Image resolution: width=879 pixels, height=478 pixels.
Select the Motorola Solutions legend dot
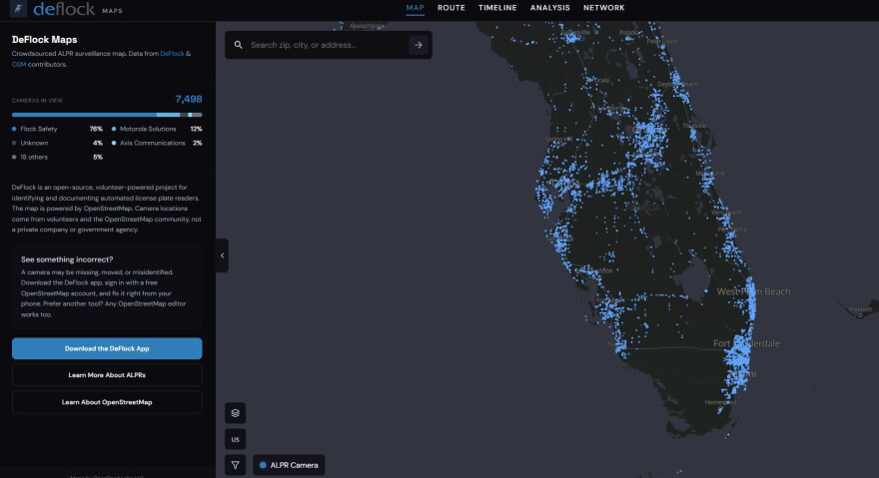click(x=114, y=129)
